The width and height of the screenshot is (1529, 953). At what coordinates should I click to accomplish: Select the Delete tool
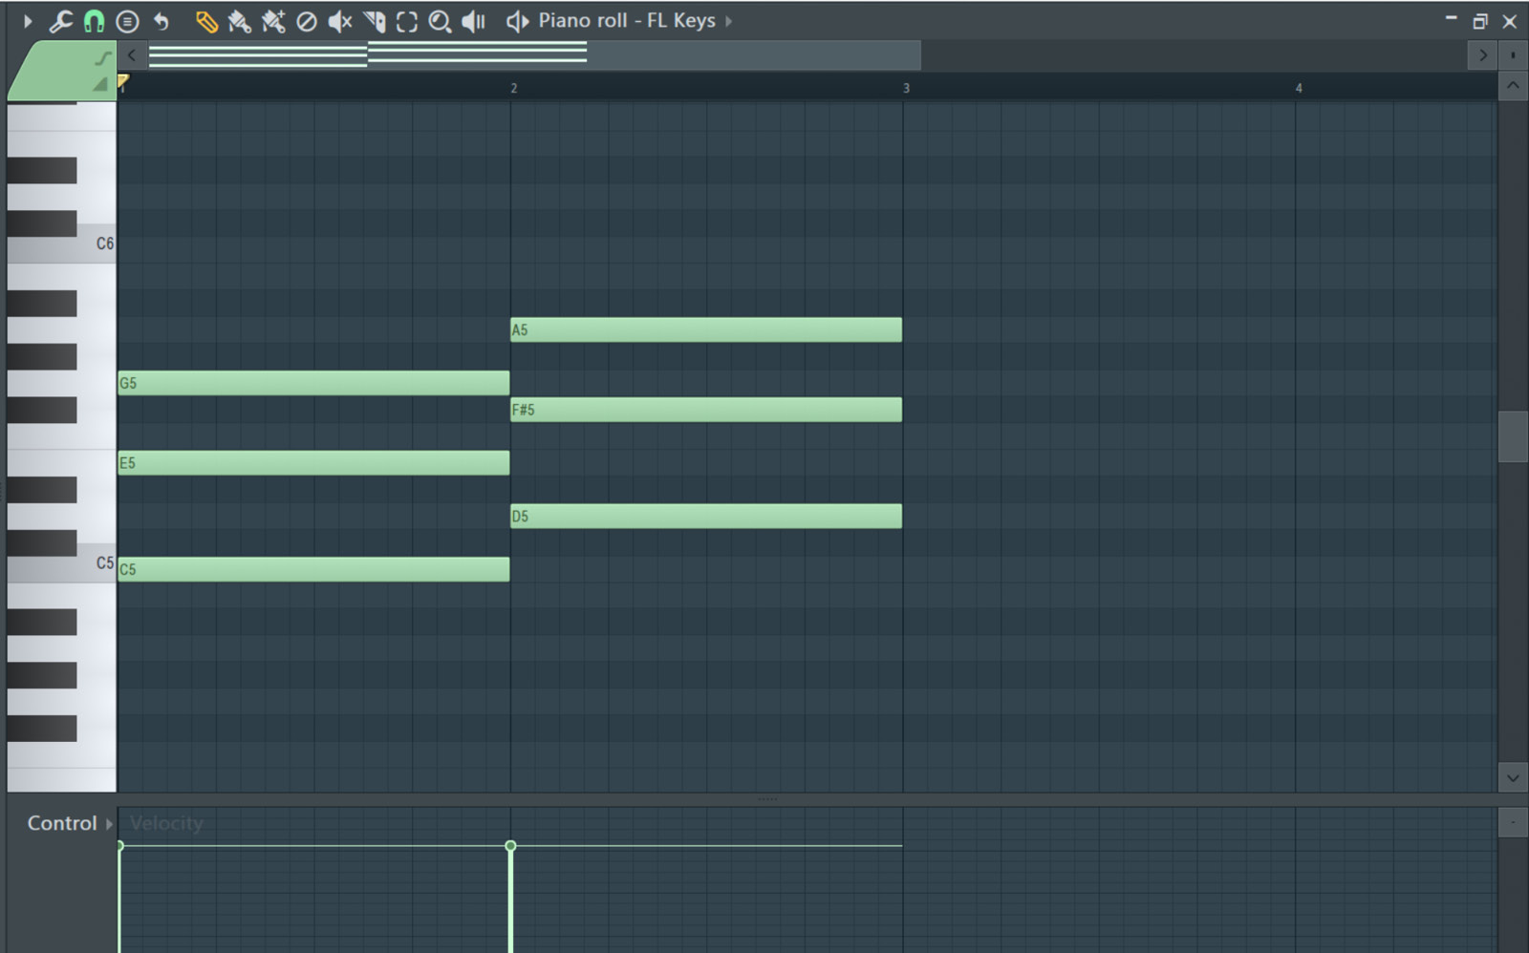pyautogui.click(x=307, y=21)
